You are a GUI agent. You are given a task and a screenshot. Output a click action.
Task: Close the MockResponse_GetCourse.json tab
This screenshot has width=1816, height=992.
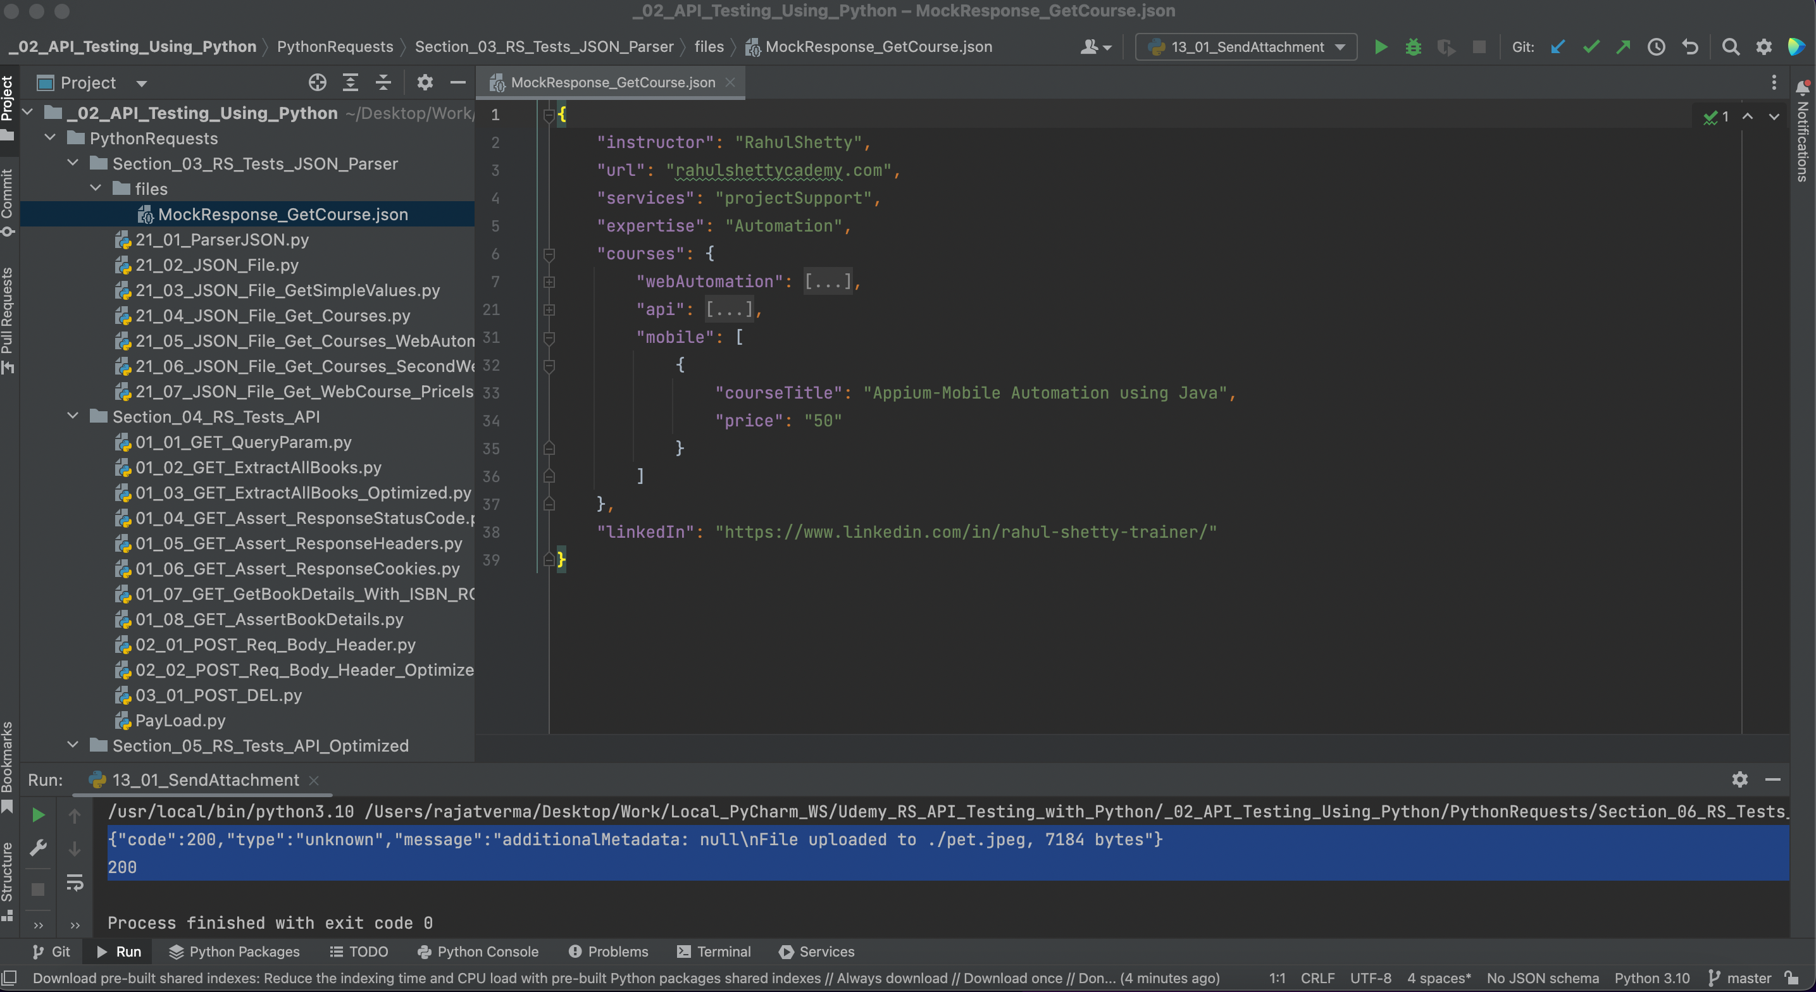730,82
